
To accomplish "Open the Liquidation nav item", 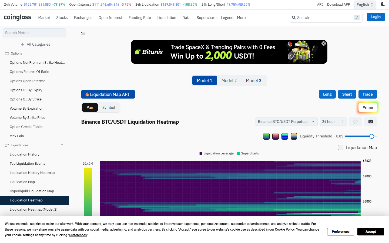I will point(167,18).
